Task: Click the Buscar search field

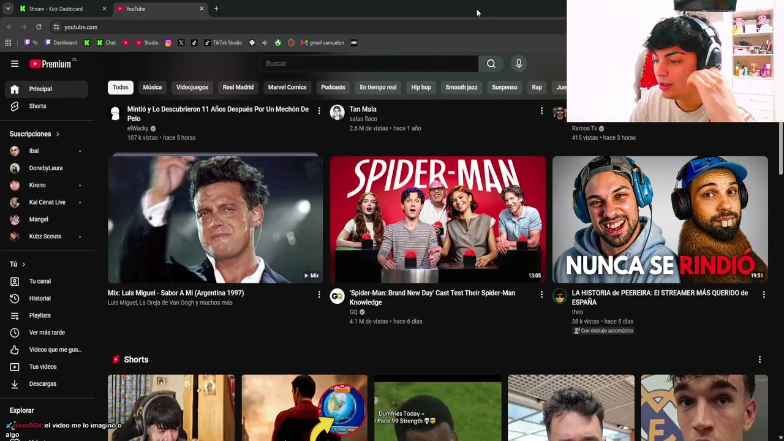Action: click(369, 64)
